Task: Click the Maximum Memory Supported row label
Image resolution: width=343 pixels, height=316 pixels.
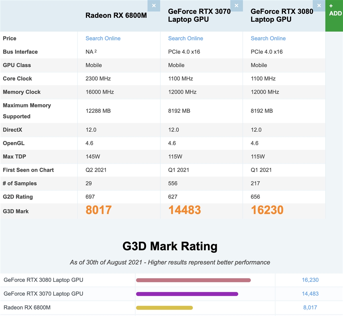Action: pos(27,111)
